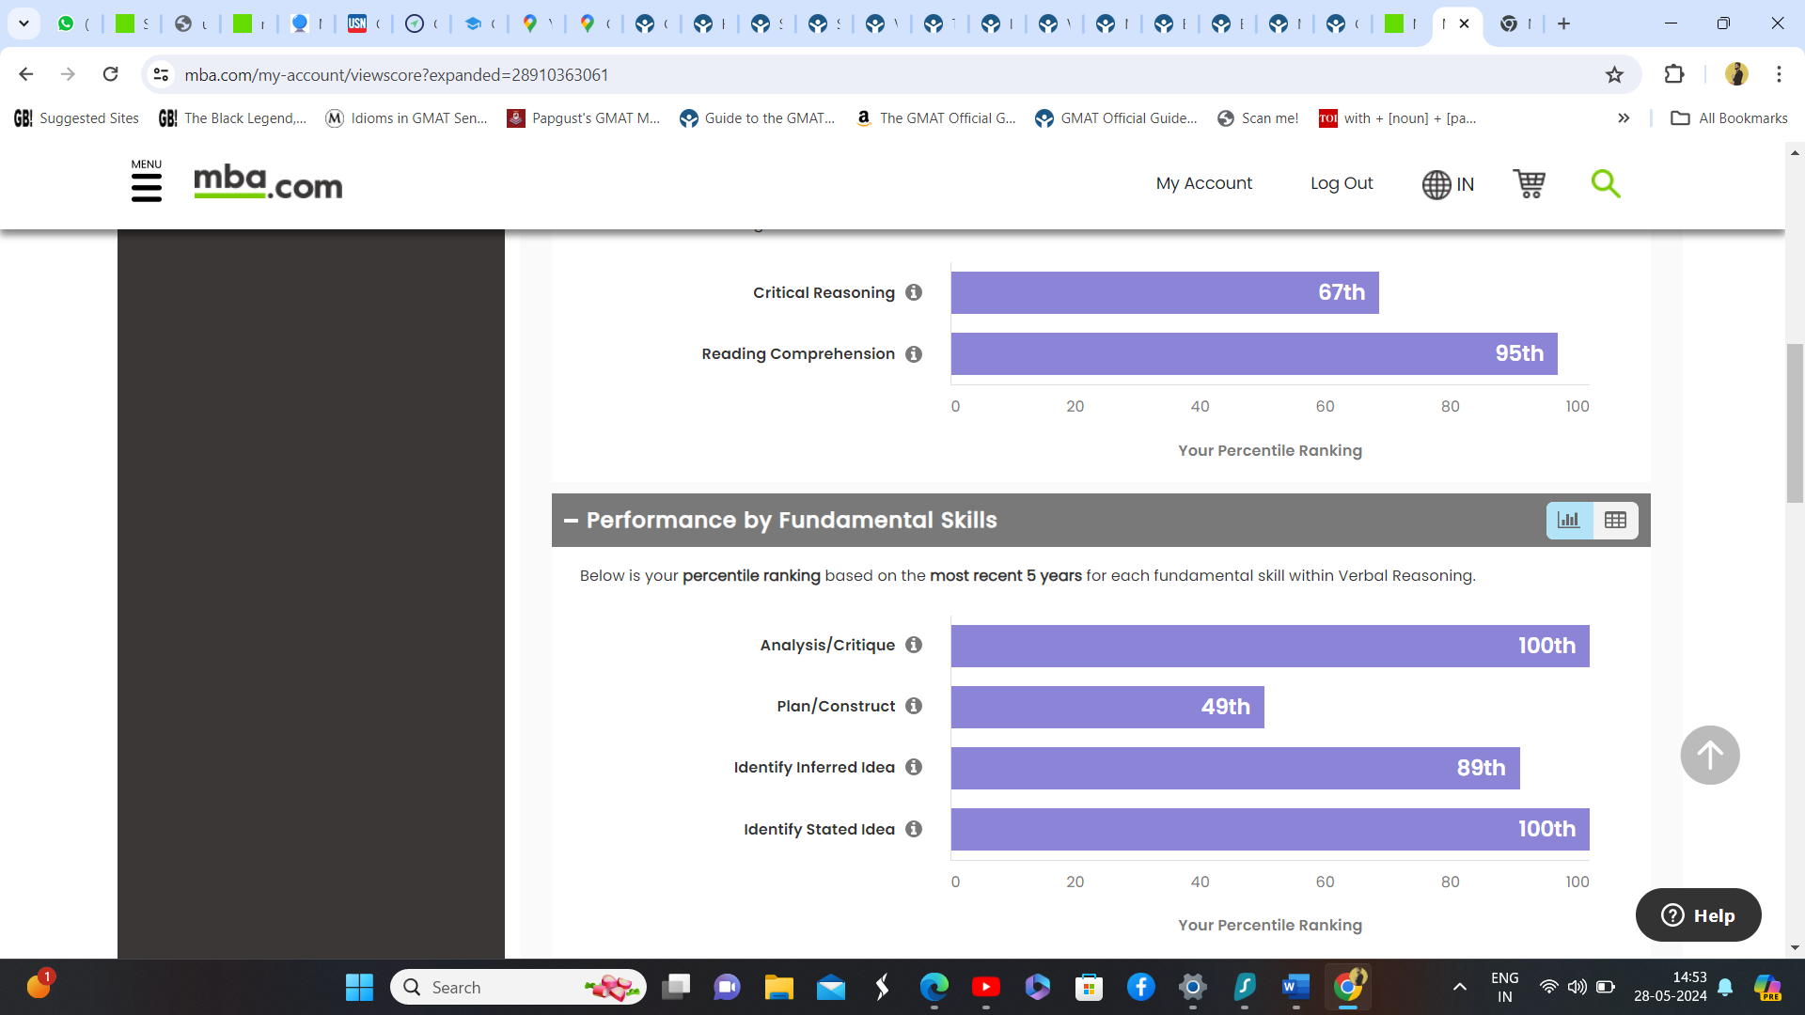The height and width of the screenshot is (1015, 1805).
Task: Expand hidden bookmarks chevron
Action: tap(1623, 117)
